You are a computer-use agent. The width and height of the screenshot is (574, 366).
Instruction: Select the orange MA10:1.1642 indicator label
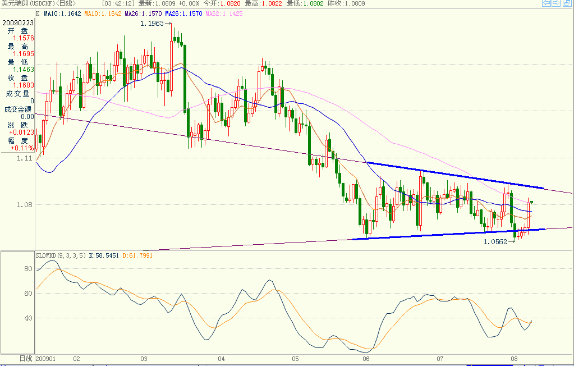103,13
